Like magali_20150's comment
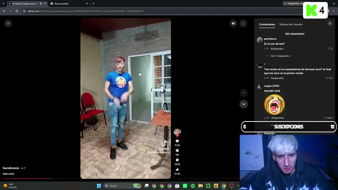Image resolution: width=338 pixels, height=190 pixels. coord(325,118)
